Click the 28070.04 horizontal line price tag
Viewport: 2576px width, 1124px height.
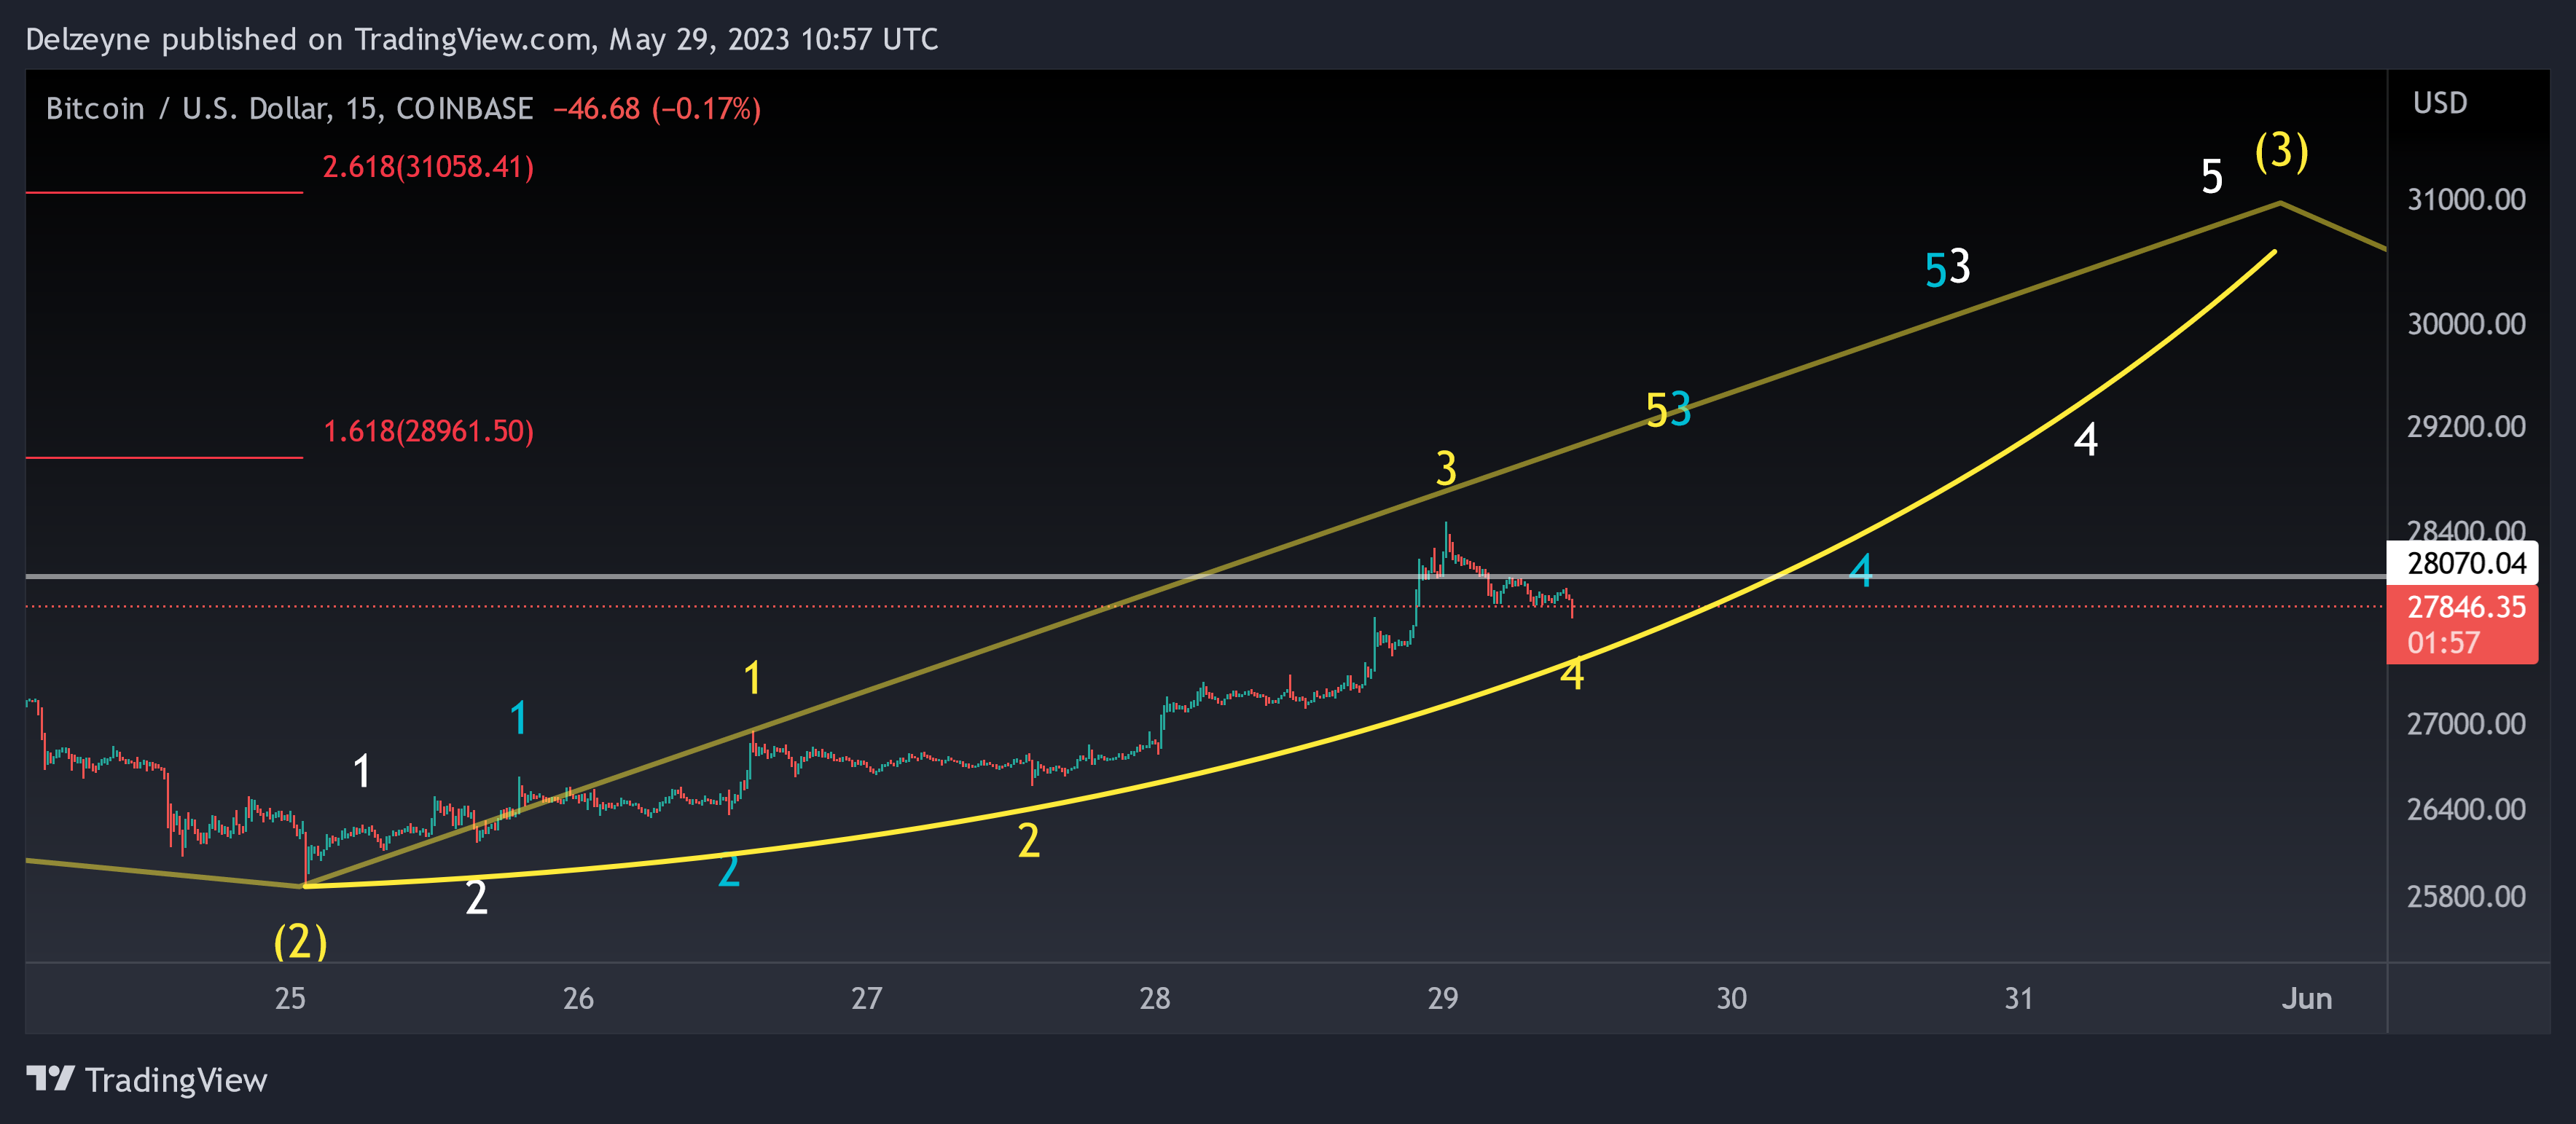(x=2462, y=563)
